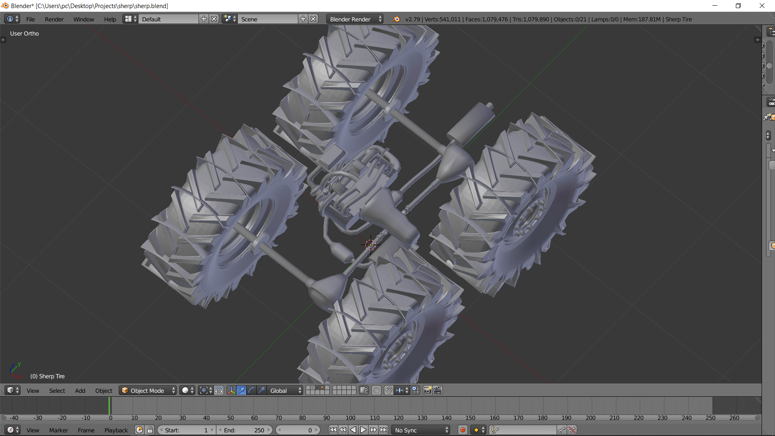This screenshot has height=436, width=775.
Task: Toggle the 3D manipulator widget icon
Action: pos(231,390)
